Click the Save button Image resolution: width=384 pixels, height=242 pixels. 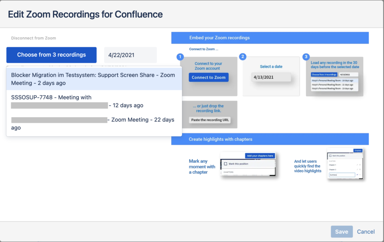click(342, 231)
